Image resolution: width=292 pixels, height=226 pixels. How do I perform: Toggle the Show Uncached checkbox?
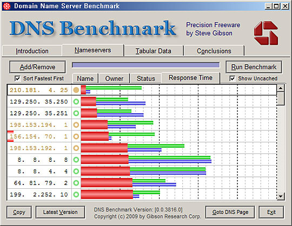[232, 79]
